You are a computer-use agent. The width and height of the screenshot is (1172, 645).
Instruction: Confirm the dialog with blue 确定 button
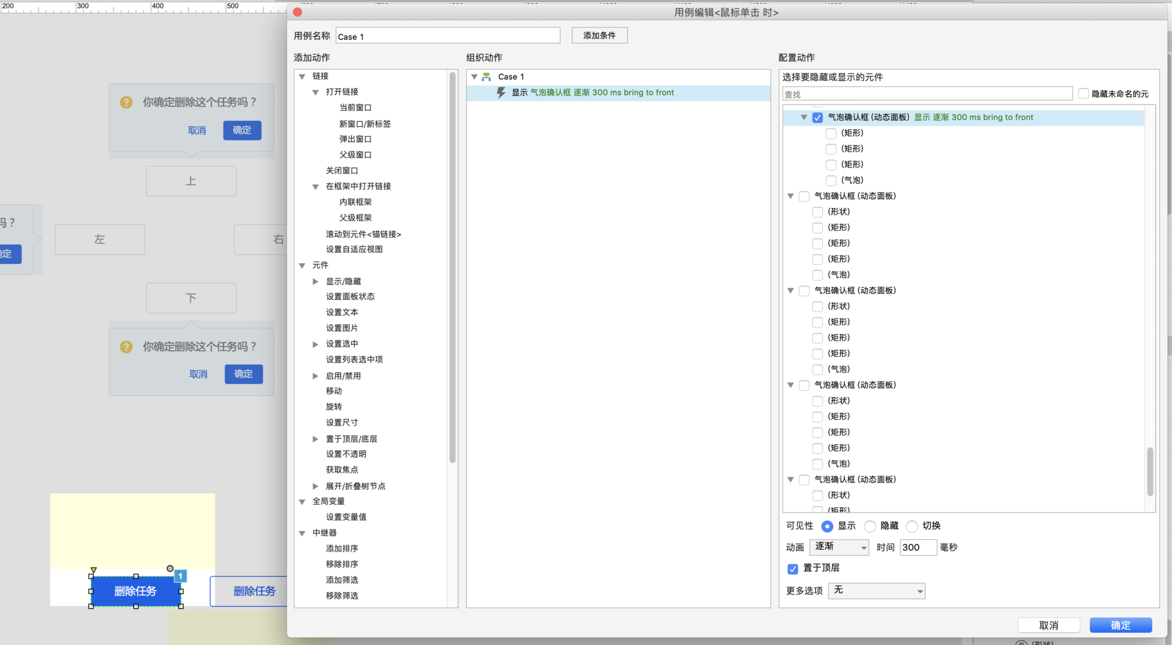tap(1121, 625)
